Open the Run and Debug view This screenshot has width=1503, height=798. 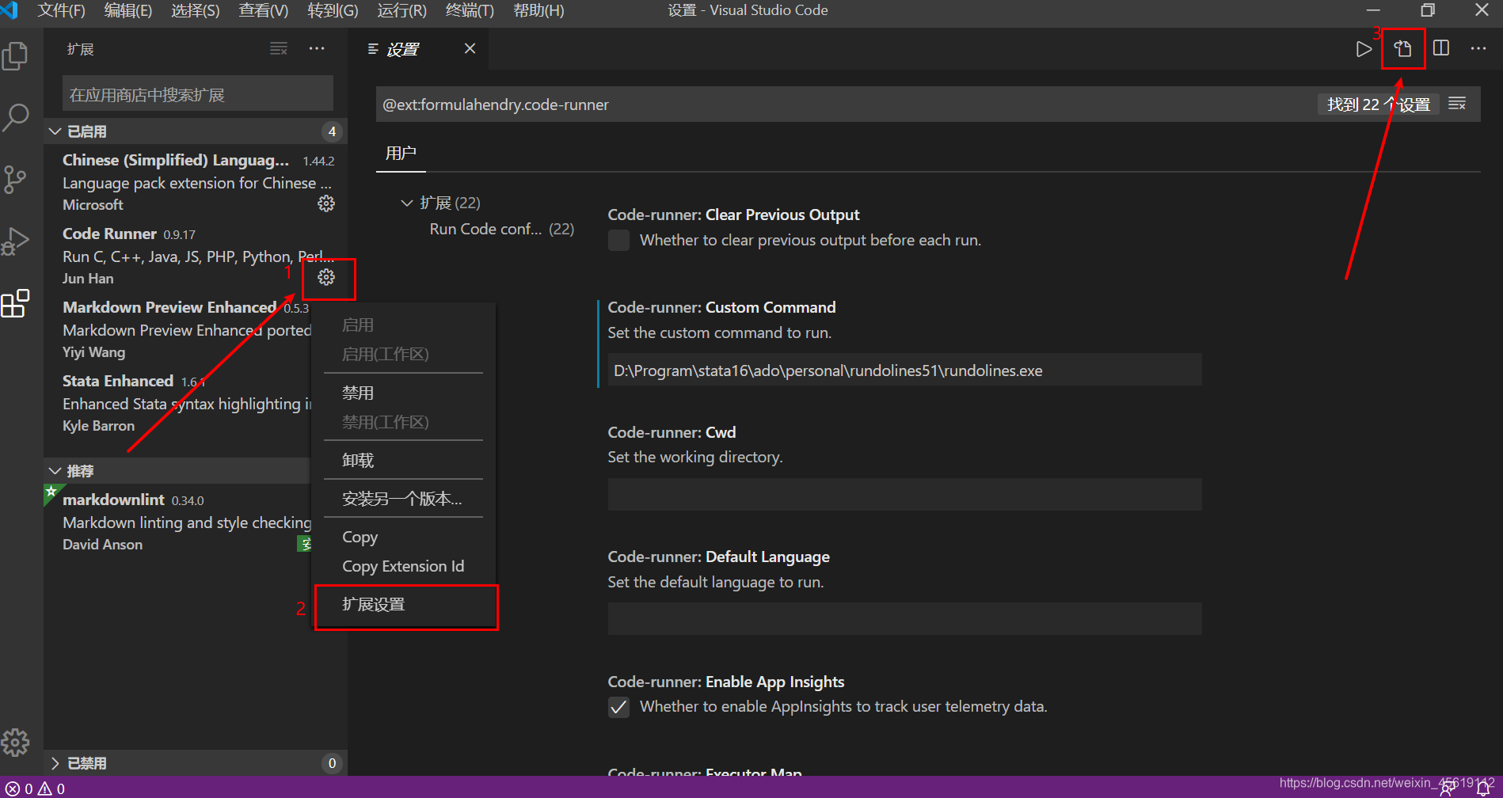tap(15, 241)
